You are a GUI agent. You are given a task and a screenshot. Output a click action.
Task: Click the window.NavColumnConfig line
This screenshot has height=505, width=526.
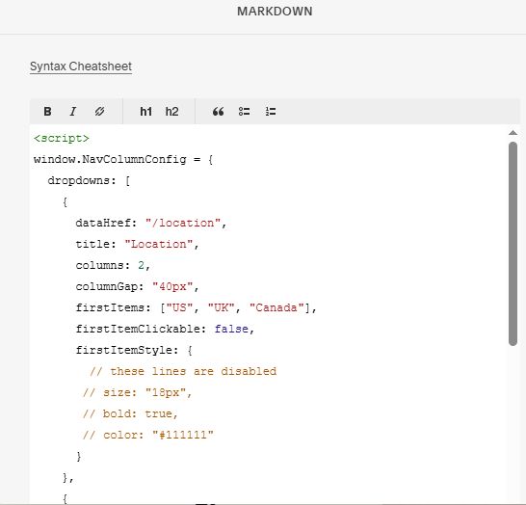[123, 159]
